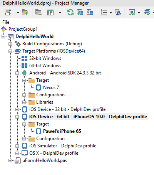Click the Build Groups pane icon
The image size is (154, 175).
[118, 12]
